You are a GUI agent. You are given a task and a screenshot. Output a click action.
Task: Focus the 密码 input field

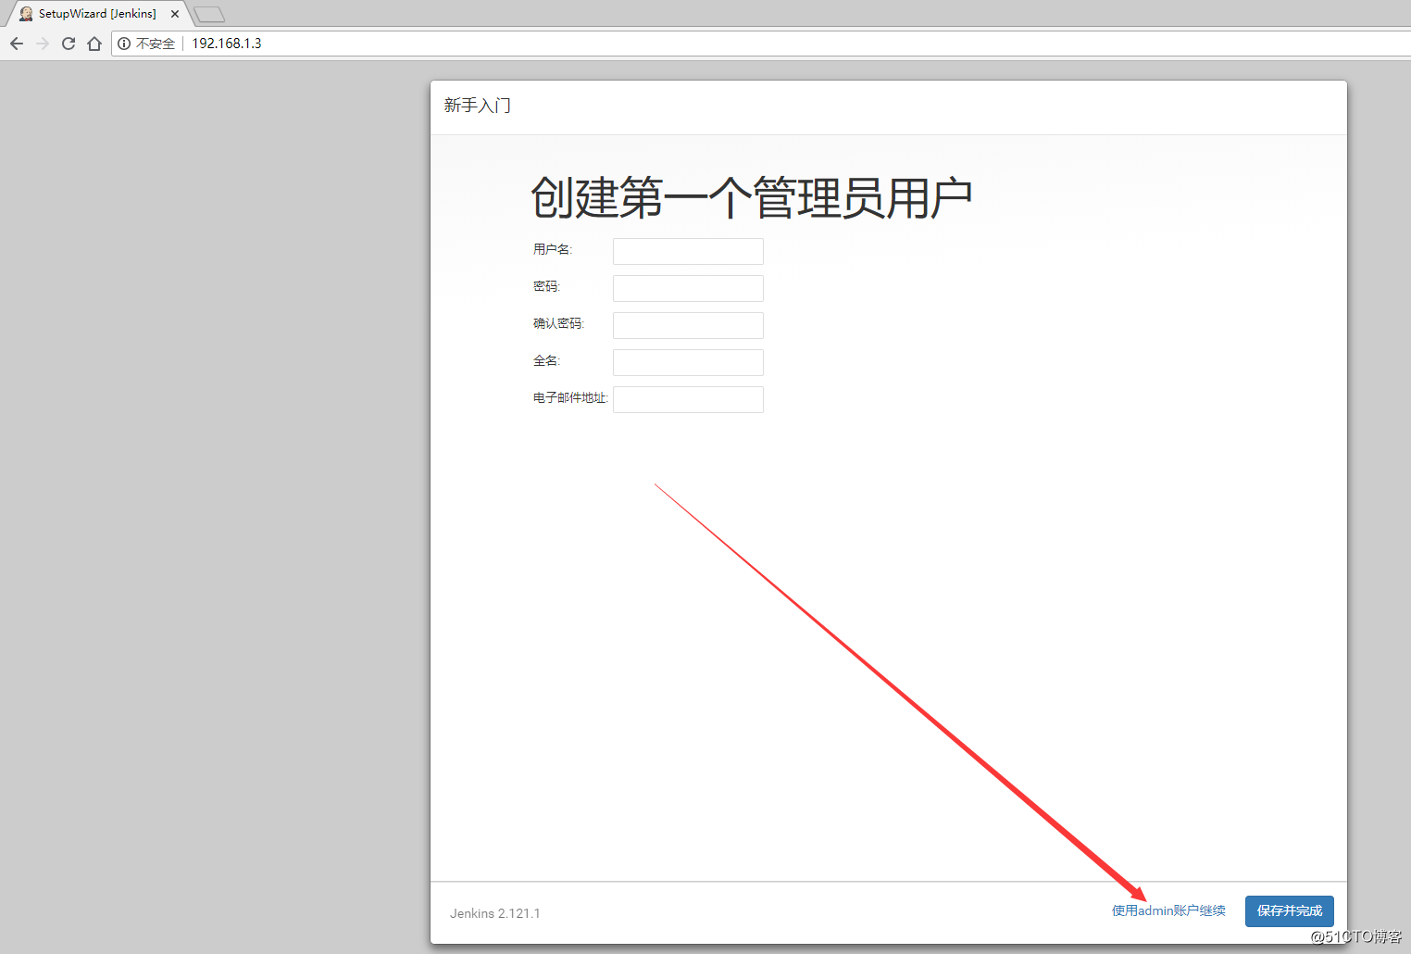click(x=688, y=288)
